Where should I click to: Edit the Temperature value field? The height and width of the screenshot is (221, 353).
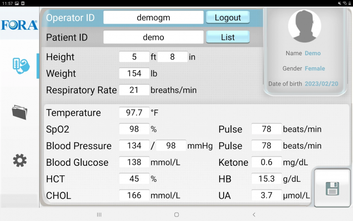[x=134, y=113]
